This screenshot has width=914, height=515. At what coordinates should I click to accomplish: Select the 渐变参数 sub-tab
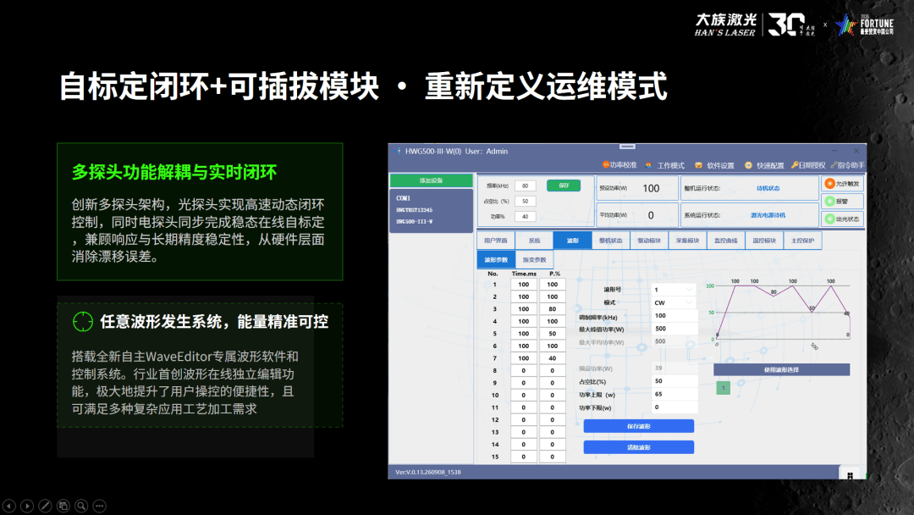534,259
